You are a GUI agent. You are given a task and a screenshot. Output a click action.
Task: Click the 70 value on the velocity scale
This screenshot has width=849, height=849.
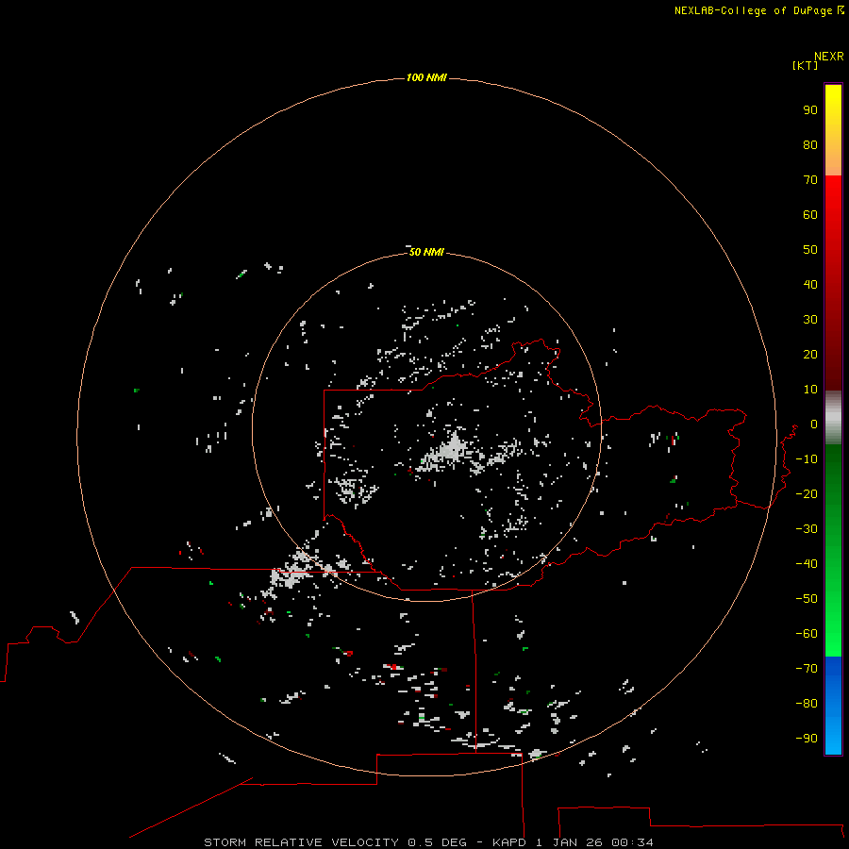[x=810, y=180]
